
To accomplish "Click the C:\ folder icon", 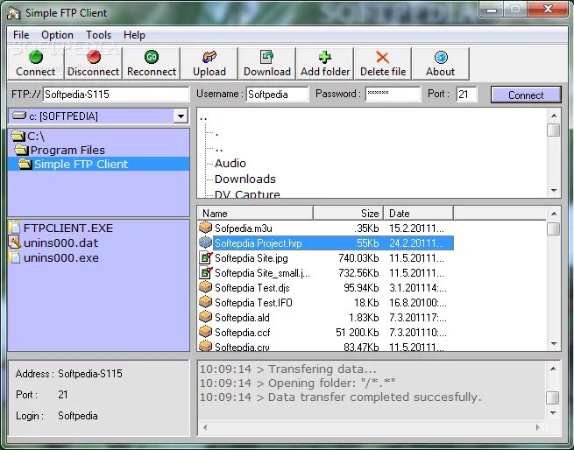I will click(18, 136).
